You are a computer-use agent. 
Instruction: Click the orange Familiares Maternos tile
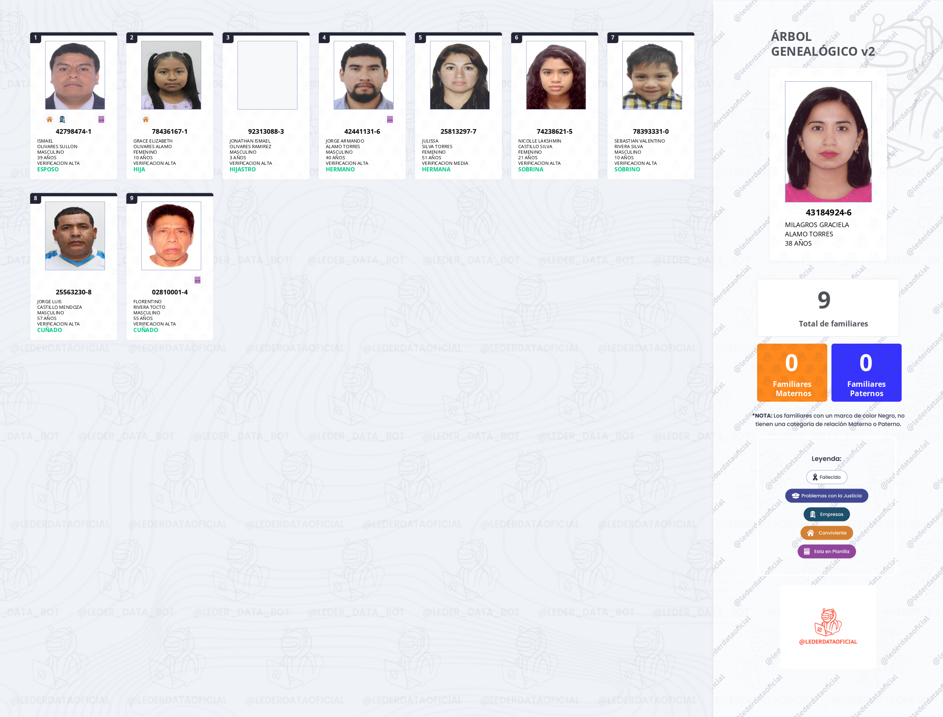coord(792,372)
